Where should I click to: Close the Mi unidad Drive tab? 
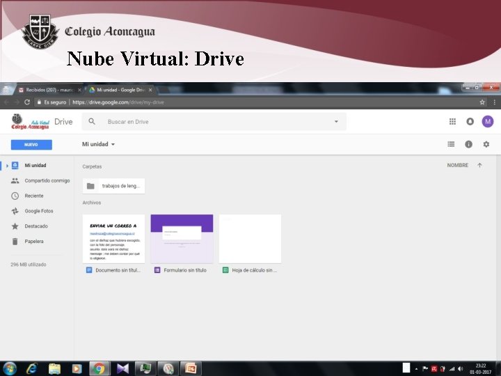[150, 90]
